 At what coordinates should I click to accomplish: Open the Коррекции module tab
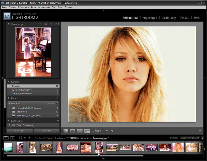(x=150, y=18)
